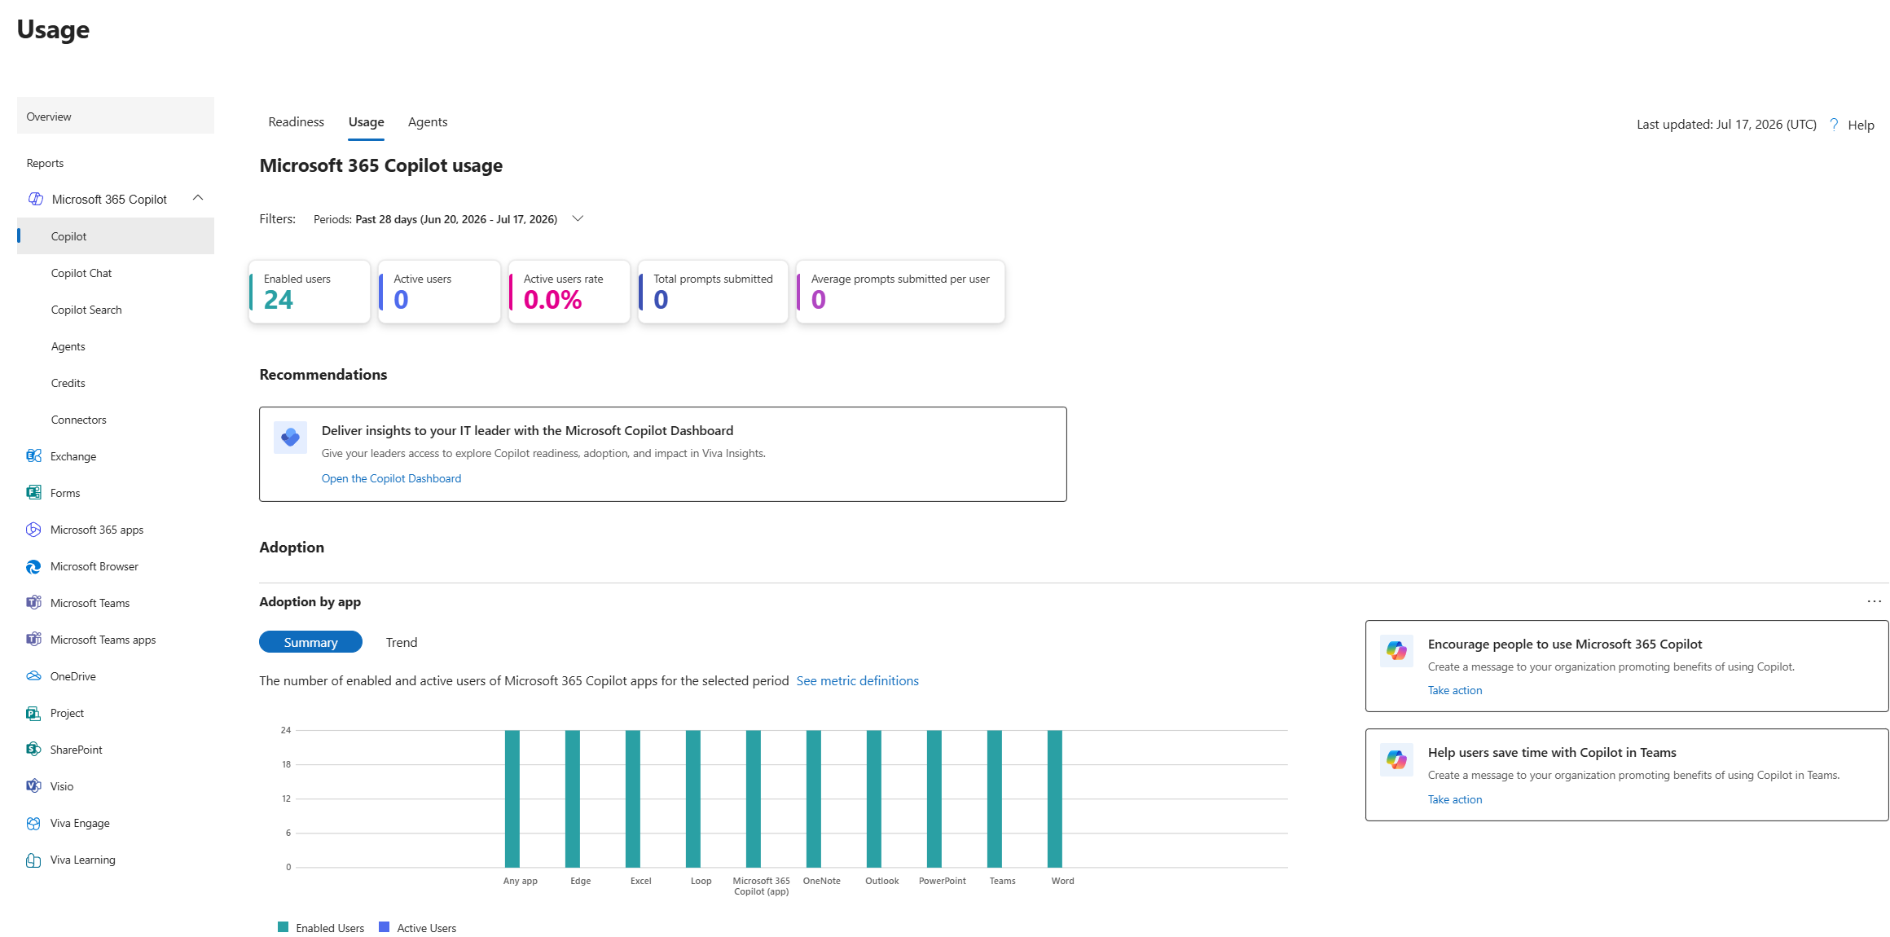The width and height of the screenshot is (1890, 937).
Task: Click the Microsoft Teams apps icon
Action: (33, 640)
